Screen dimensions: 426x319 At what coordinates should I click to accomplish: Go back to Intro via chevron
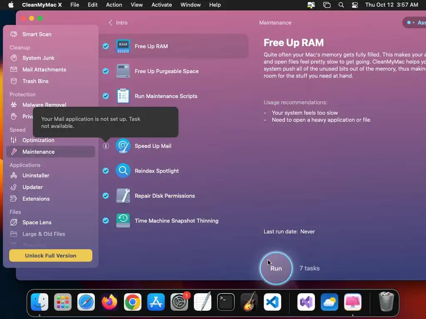[x=111, y=22]
